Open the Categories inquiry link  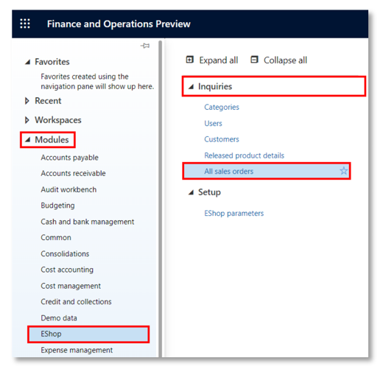(222, 107)
